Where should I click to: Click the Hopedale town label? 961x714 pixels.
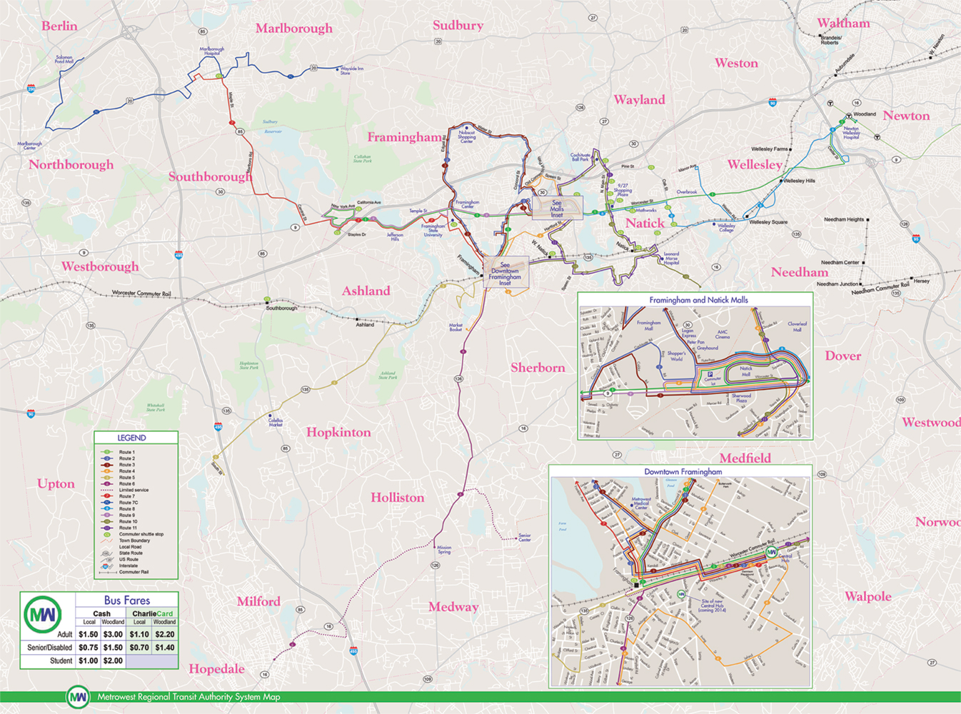click(217, 670)
